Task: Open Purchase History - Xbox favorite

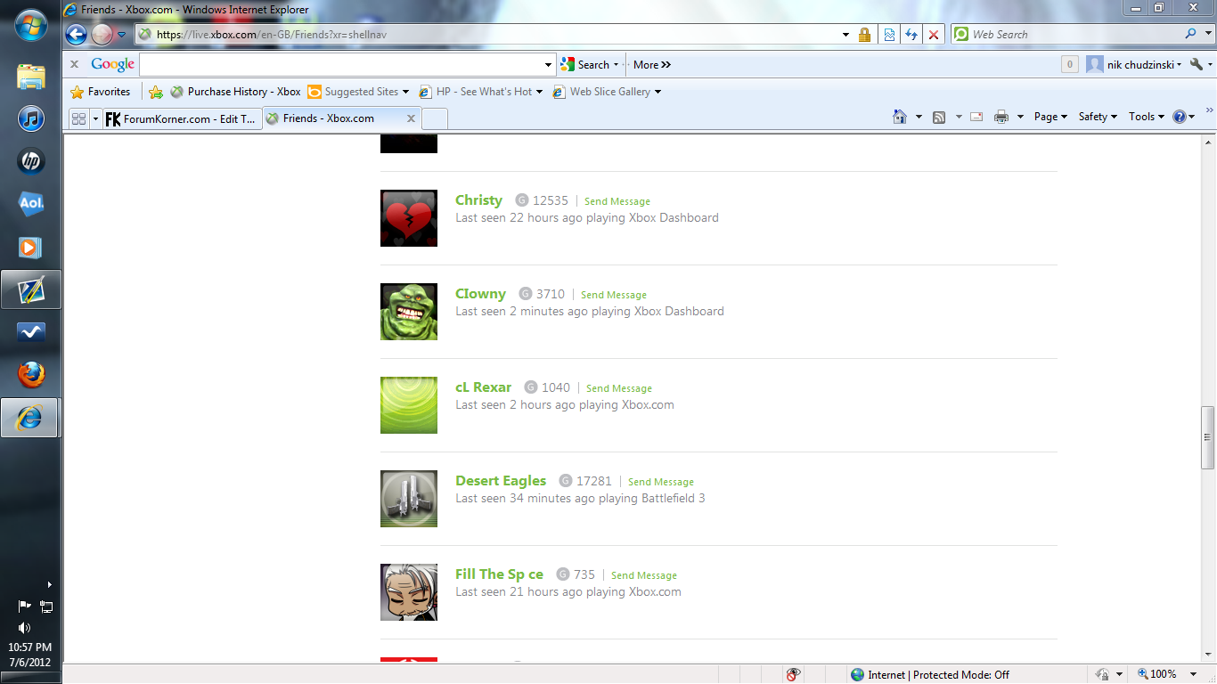Action: pos(235,92)
